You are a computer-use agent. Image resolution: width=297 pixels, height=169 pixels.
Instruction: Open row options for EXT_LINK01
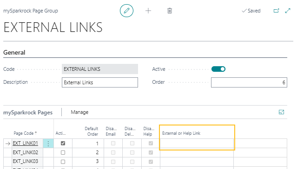[x=48, y=144]
